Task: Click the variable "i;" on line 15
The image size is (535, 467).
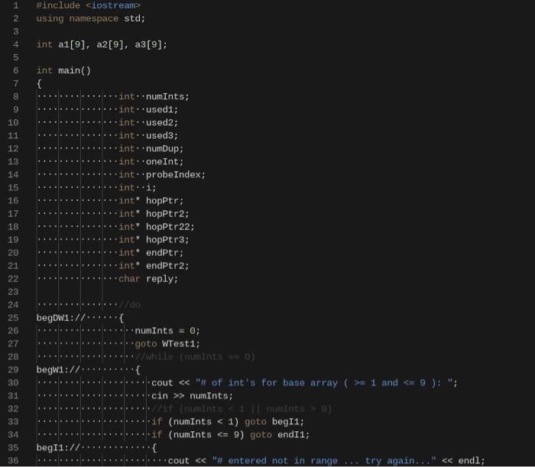Action: click(151, 187)
